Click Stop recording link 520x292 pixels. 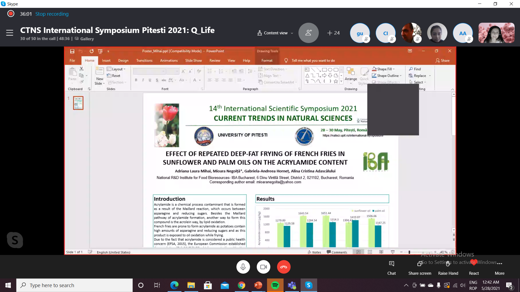click(52, 14)
